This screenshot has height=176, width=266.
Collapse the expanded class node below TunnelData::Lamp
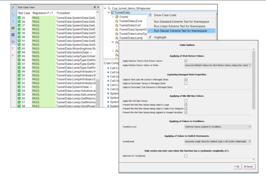click(x=113, y=42)
